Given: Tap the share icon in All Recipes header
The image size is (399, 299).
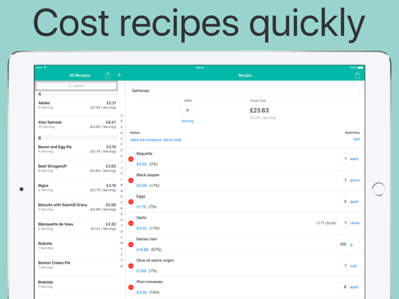Looking at the screenshot, I should [x=108, y=75].
